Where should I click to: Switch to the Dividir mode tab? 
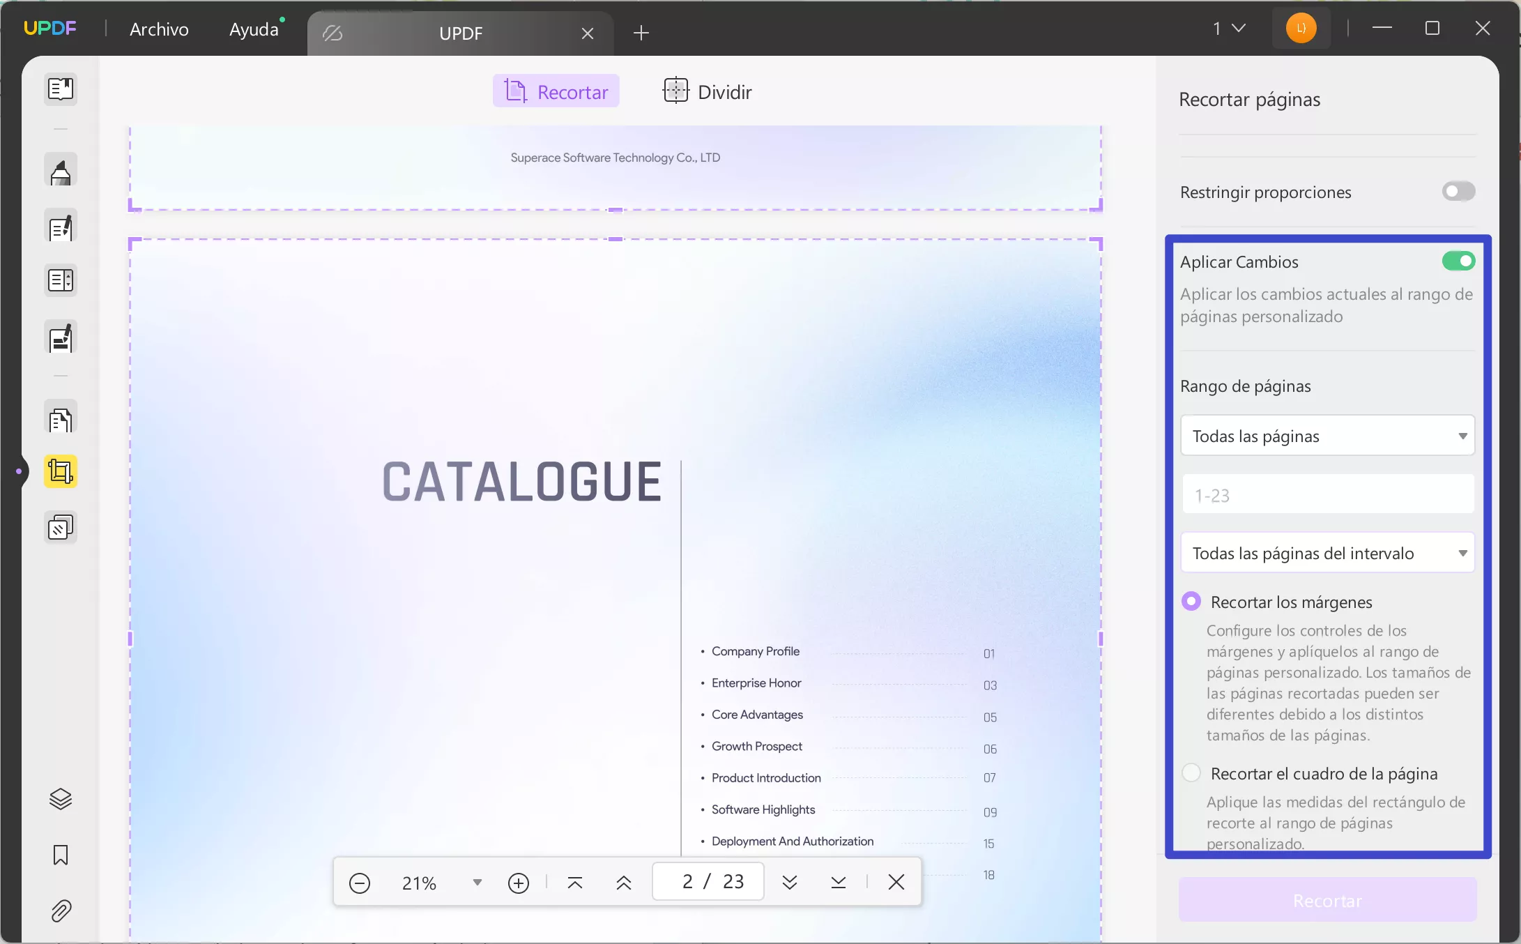tap(708, 91)
